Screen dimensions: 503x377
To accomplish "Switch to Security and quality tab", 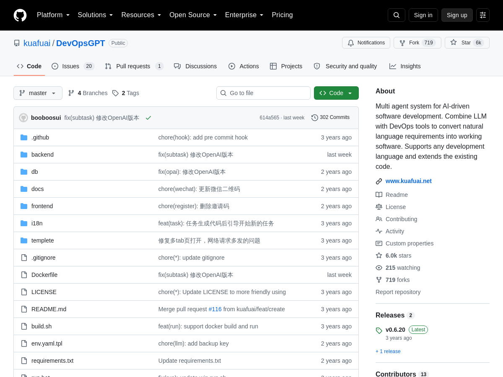I will click(x=345, y=66).
